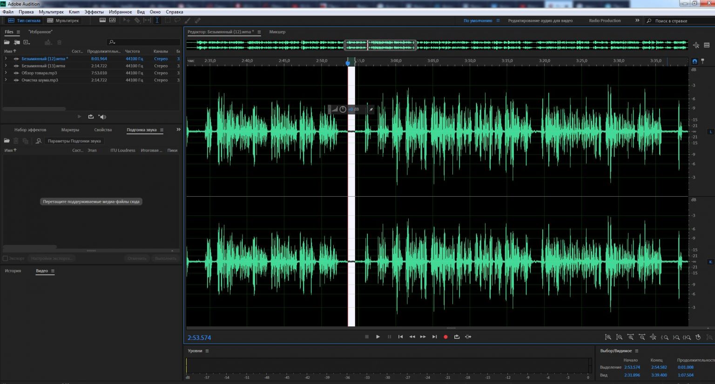Toggle auto-play speaker icon in Files panel
This screenshot has height=384, width=715.
pos(102,117)
